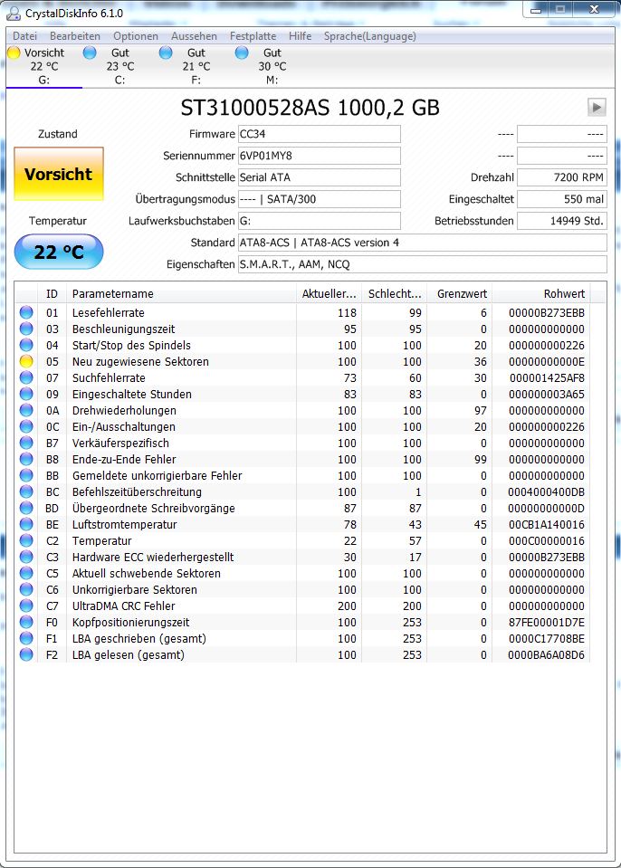
Task: Click the Firmware field CC34
Action: 320,134
